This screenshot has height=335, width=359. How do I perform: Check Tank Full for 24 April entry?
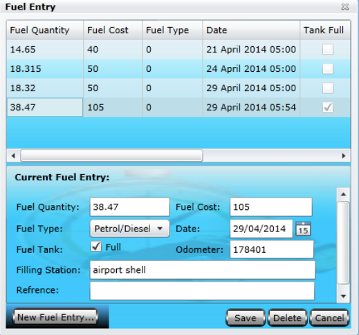coord(328,69)
